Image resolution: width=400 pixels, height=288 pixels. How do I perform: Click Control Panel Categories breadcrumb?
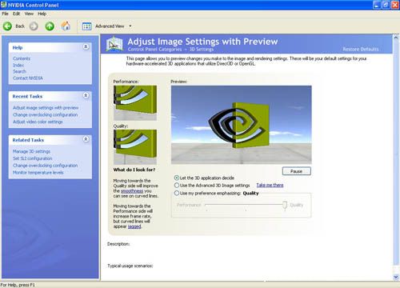[x=154, y=50]
